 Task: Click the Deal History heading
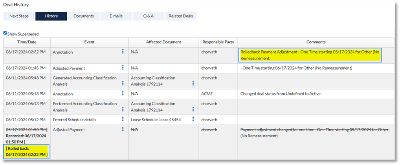16,5
